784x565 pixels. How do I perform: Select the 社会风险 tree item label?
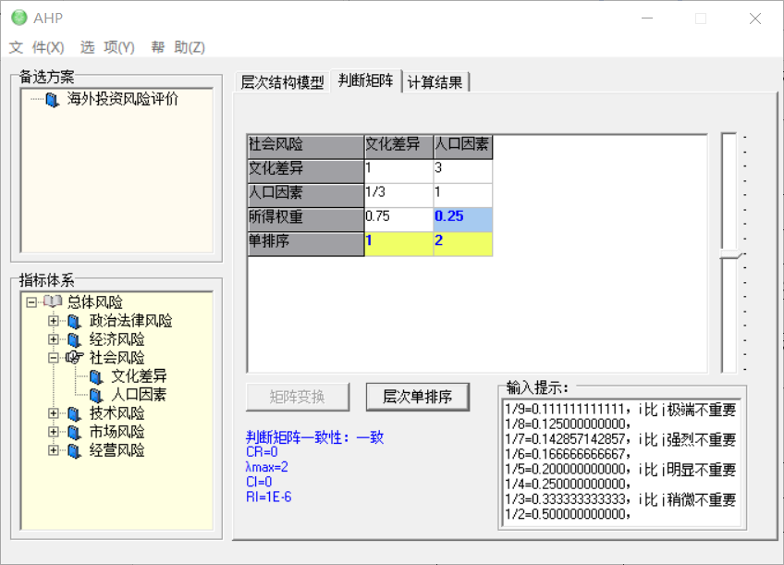(x=116, y=358)
